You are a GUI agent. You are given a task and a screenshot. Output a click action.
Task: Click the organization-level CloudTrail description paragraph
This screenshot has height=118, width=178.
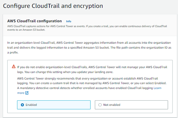(x=89, y=47)
